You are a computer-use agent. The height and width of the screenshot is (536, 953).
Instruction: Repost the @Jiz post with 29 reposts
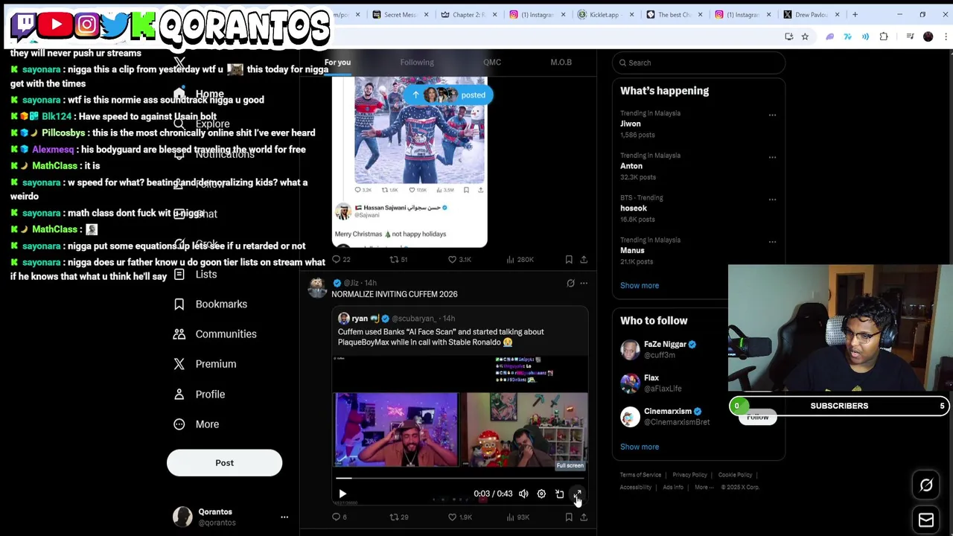point(399,517)
